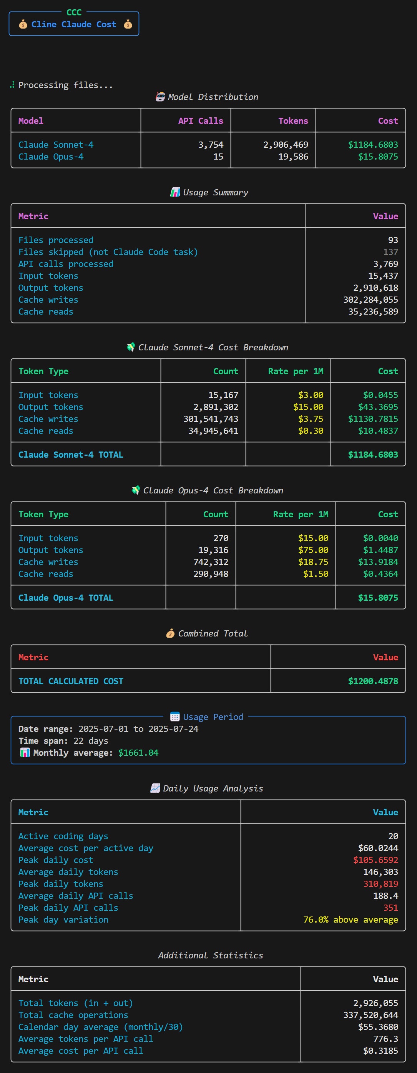Click the "API Calls" column header

click(x=201, y=121)
